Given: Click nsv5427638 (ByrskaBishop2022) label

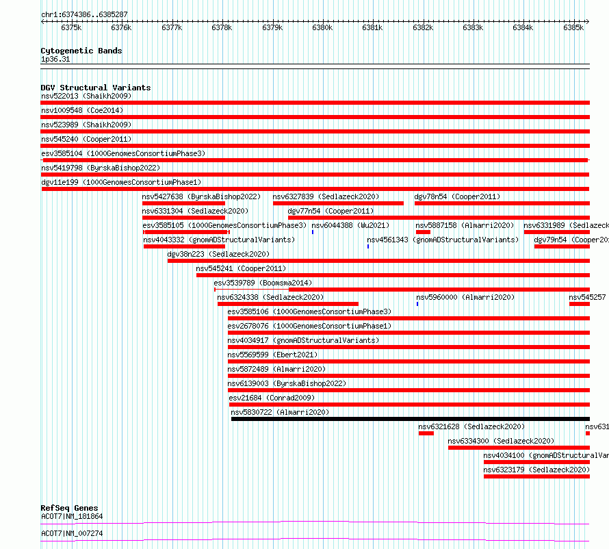Looking at the screenshot, I should point(201,196).
